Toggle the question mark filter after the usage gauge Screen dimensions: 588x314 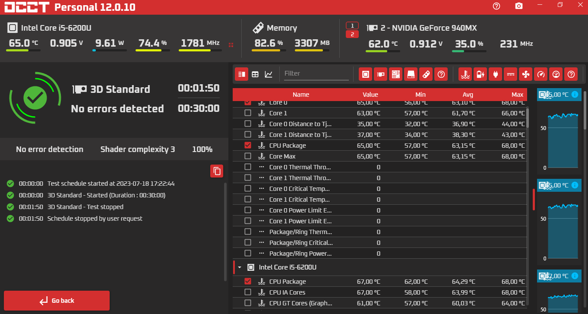pyautogui.click(x=571, y=74)
